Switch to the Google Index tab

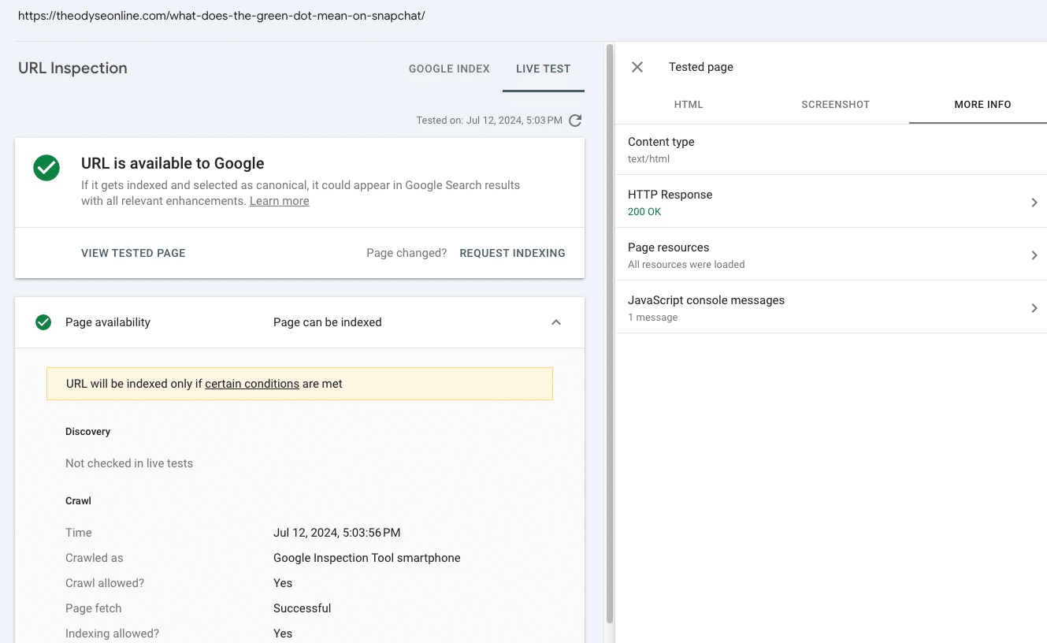449,69
